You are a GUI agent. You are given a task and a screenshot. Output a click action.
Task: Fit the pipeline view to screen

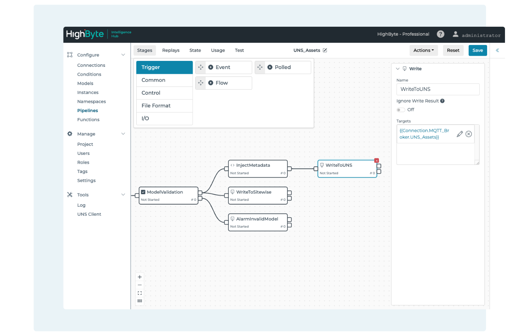140,293
